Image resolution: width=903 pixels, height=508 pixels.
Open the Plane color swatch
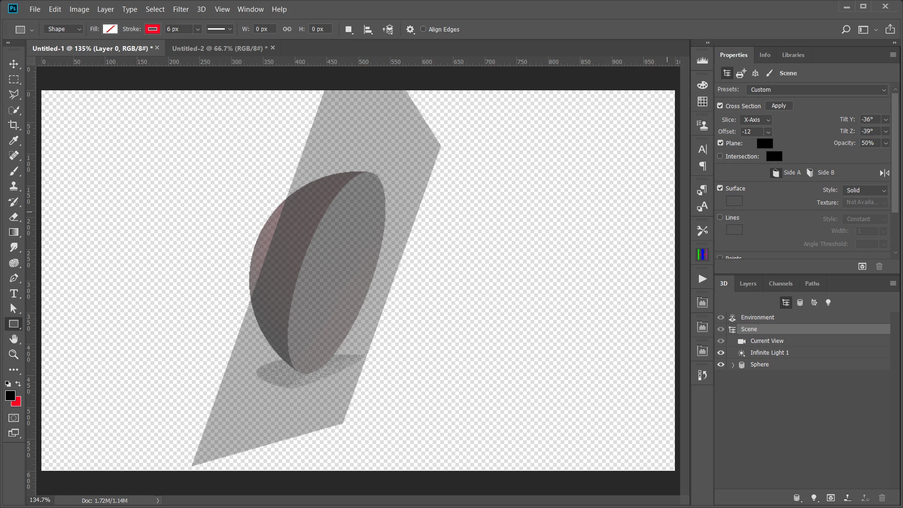coord(764,143)
